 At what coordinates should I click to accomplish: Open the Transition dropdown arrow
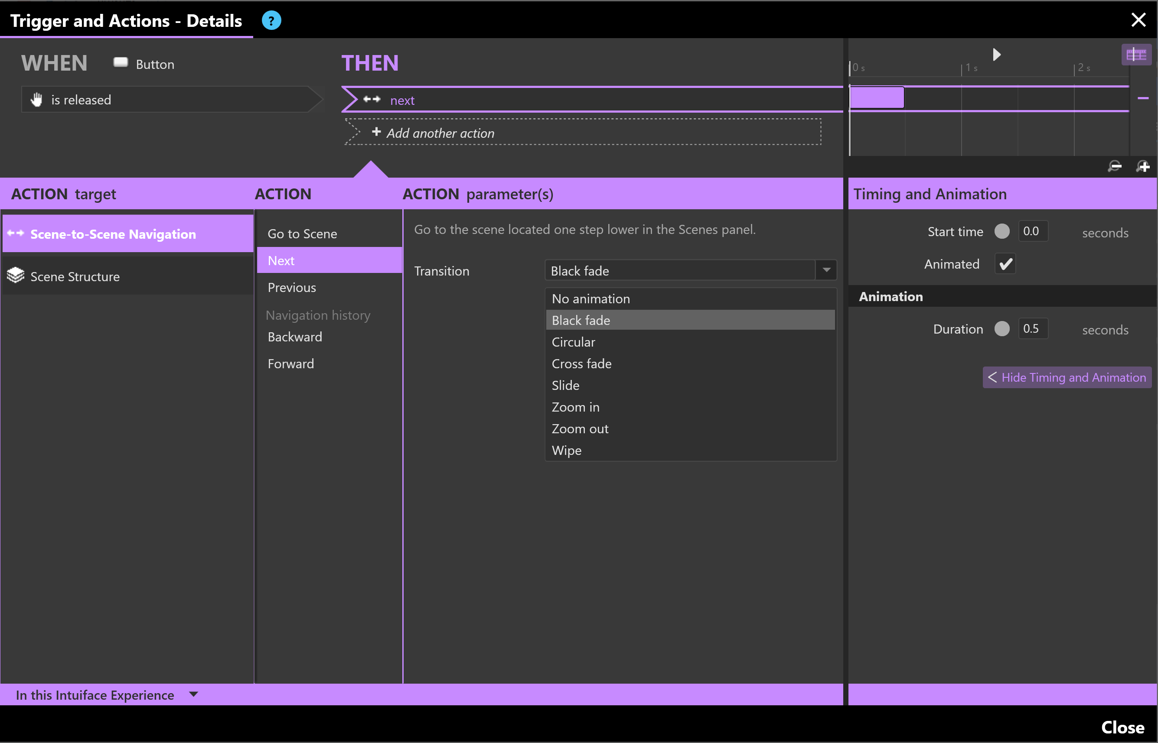point(826,270)
